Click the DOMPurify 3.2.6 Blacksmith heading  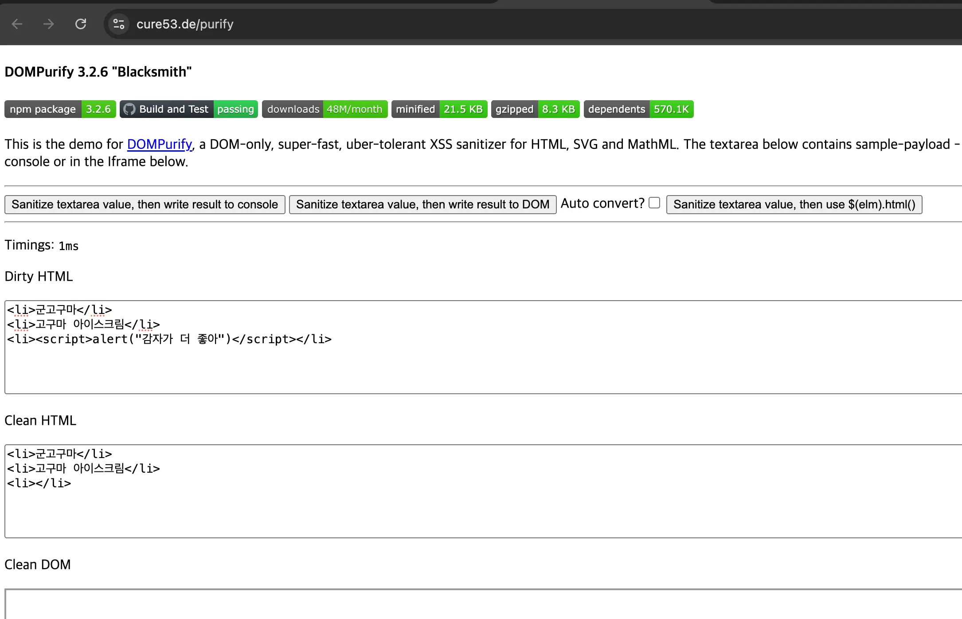point(98,72)
